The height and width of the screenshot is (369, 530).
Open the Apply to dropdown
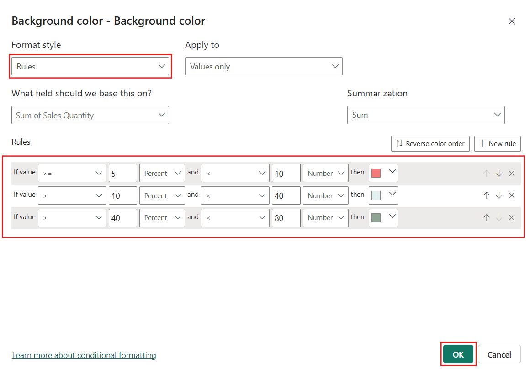click(264, 66)
